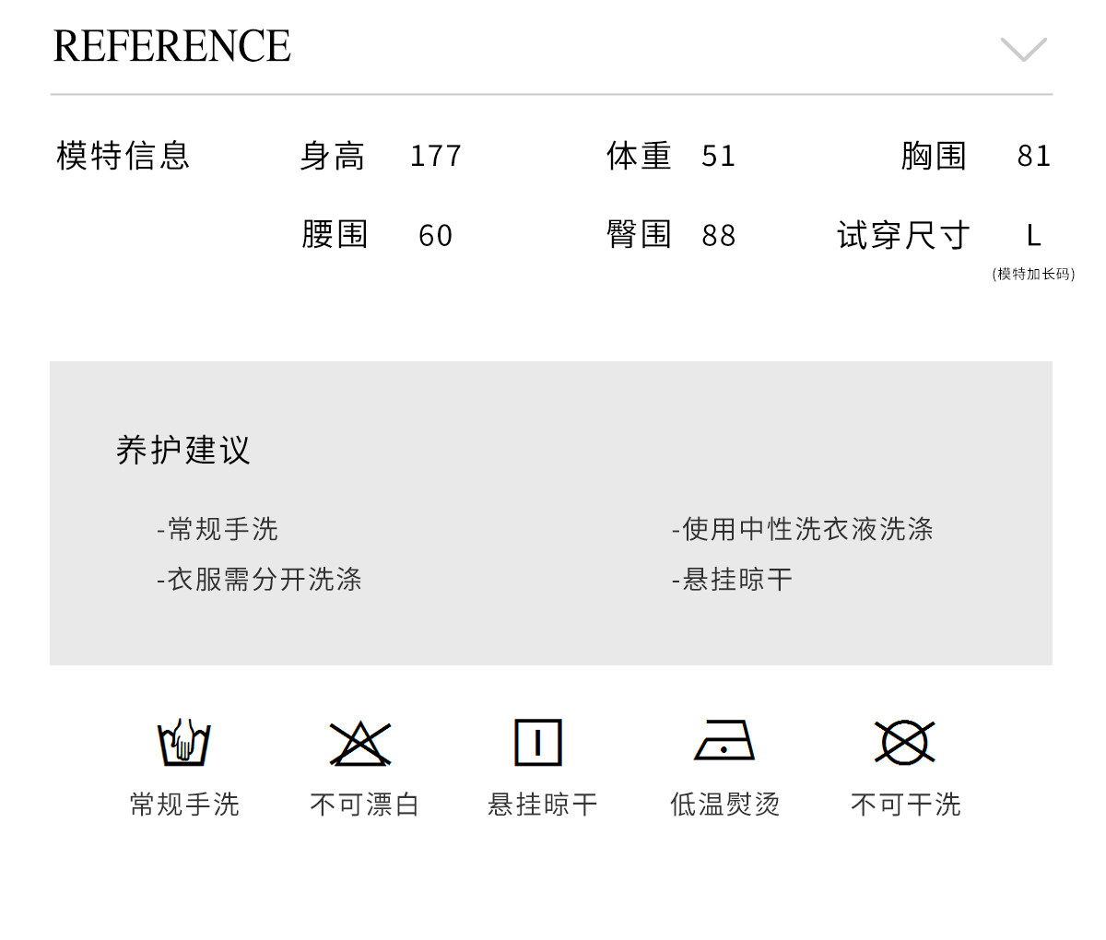Select the 常规手洗 icon label
The width and height of the screenshot is (1106, 940).
click(x=184, y=805)
